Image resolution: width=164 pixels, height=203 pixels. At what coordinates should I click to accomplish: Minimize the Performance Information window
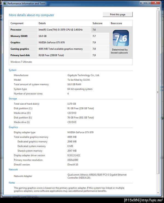(x=143, y=2)
